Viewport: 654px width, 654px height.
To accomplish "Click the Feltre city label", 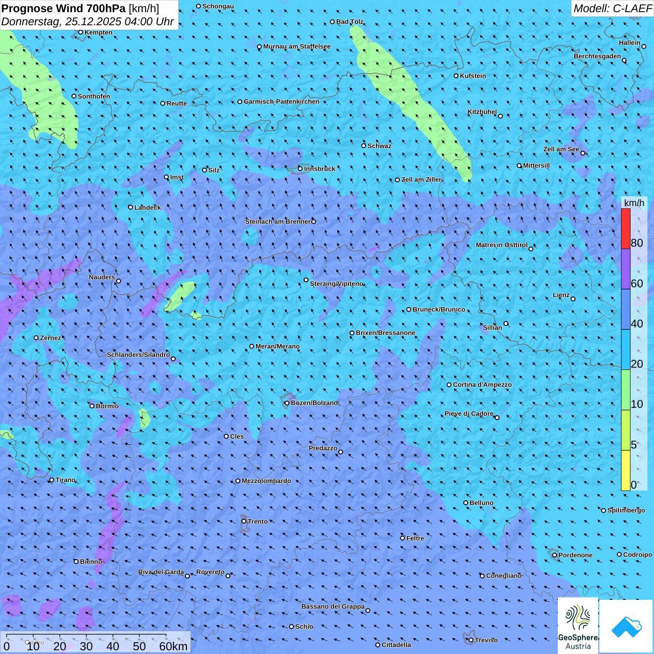I will click(415, 538).
